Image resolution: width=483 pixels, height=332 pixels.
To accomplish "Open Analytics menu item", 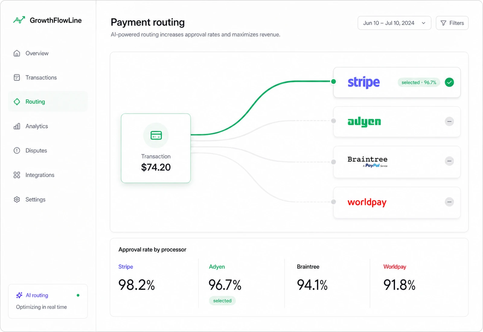I will click(48, 126).
